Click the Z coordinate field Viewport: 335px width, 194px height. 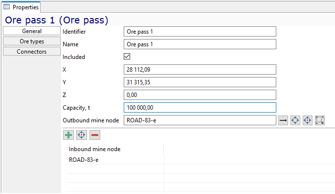(x=200, y=95)
